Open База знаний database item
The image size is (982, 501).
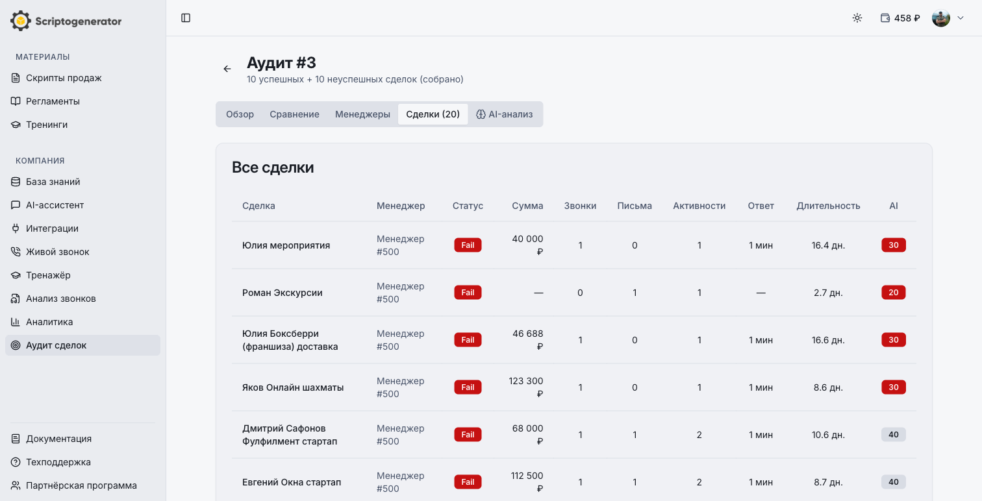[x=53, y=182]
